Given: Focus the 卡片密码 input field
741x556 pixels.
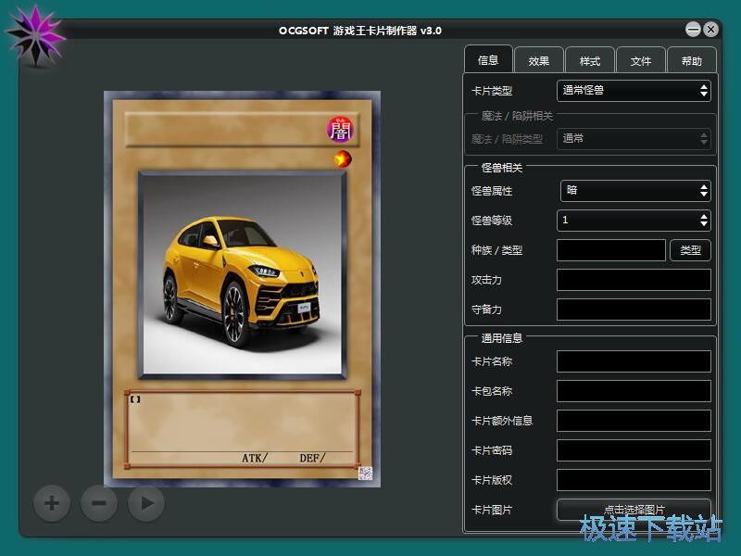Looking at the screenshot, I should (x=634, y=450).
